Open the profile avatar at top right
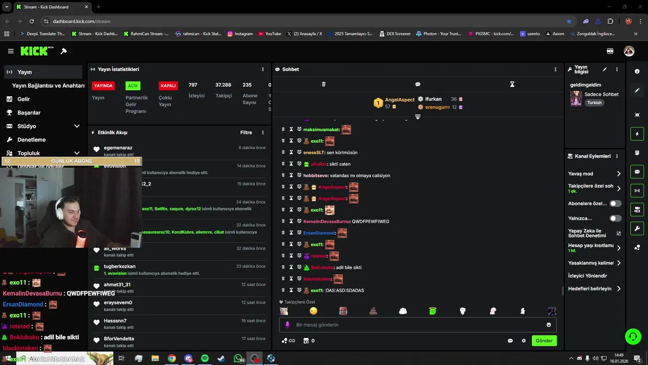This screenshot has height=365, width=648. 629,51
